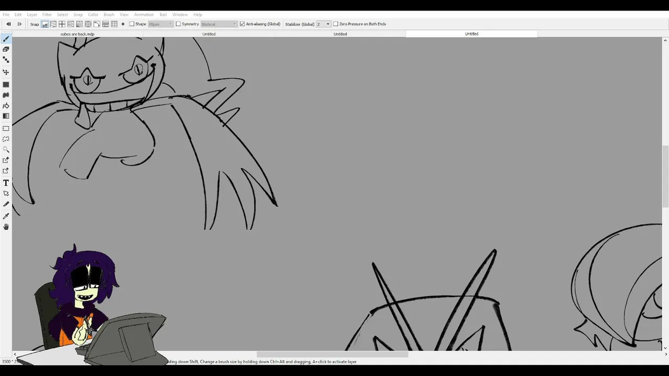Select the Divide frame tool
This screenshot has width=669, height=376.
(6, 204)
